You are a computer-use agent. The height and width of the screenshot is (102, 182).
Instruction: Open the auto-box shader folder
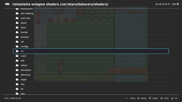pyautogui.click(x=91, y=18)
